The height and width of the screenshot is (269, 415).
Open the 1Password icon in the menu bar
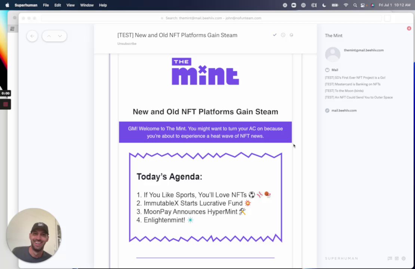coord(303,5)
